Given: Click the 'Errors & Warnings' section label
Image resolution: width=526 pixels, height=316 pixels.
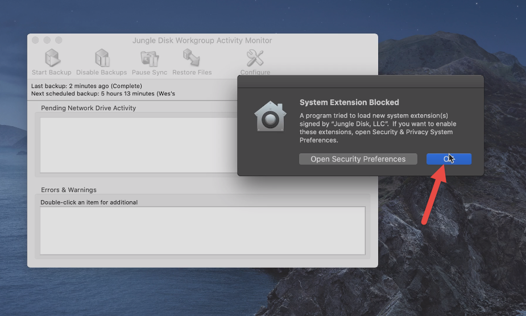Looking at the screenshot, I should [x=69, y=190].
